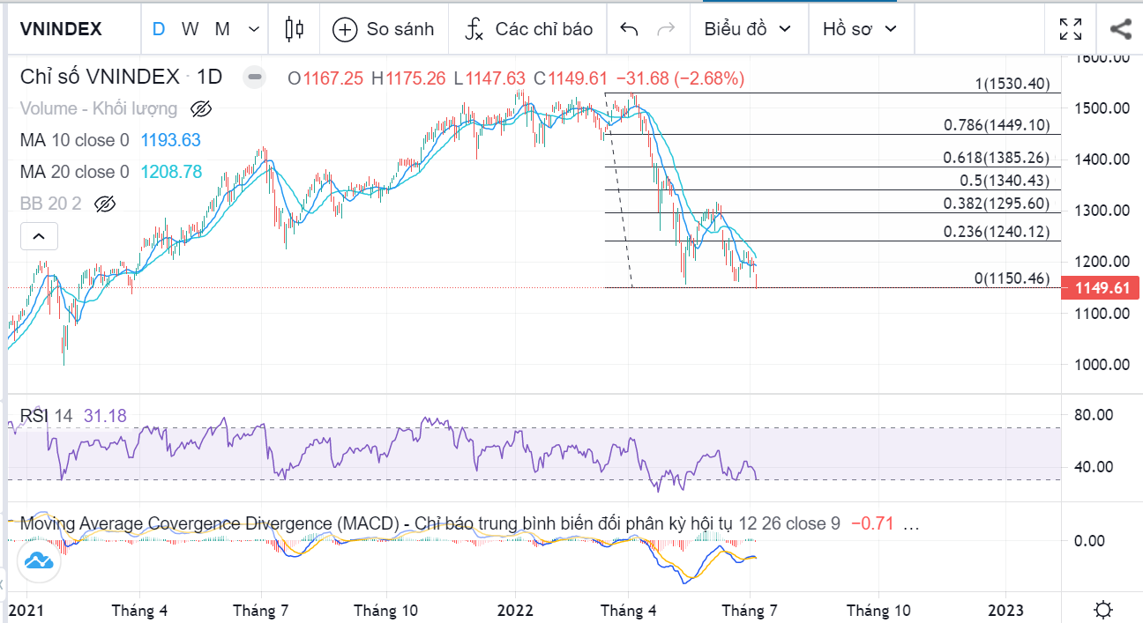Open the candlestick chart style icon
Screen dimensions: 1143x623
294,29
